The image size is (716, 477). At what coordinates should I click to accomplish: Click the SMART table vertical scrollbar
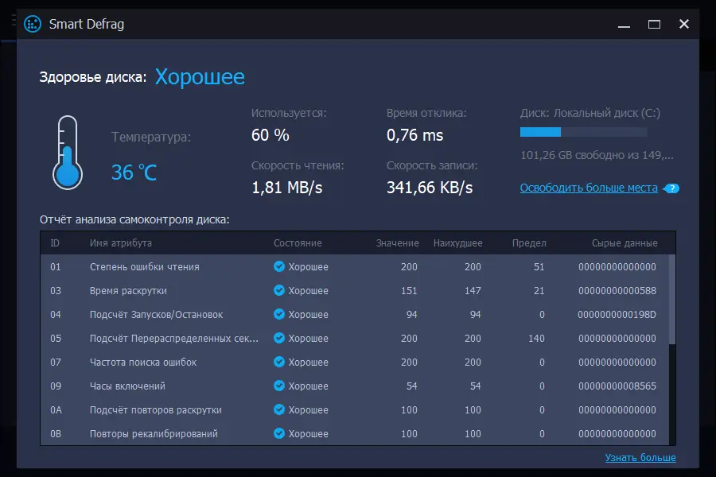coord(672,302)
